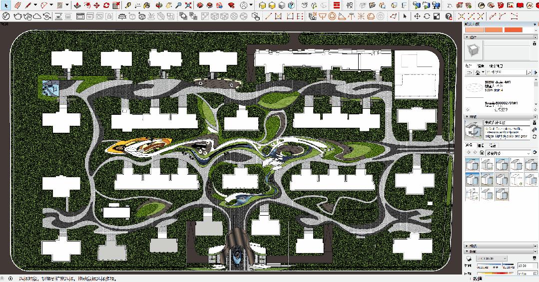
Task: Select the red Rotate tool
Action: 106,5
